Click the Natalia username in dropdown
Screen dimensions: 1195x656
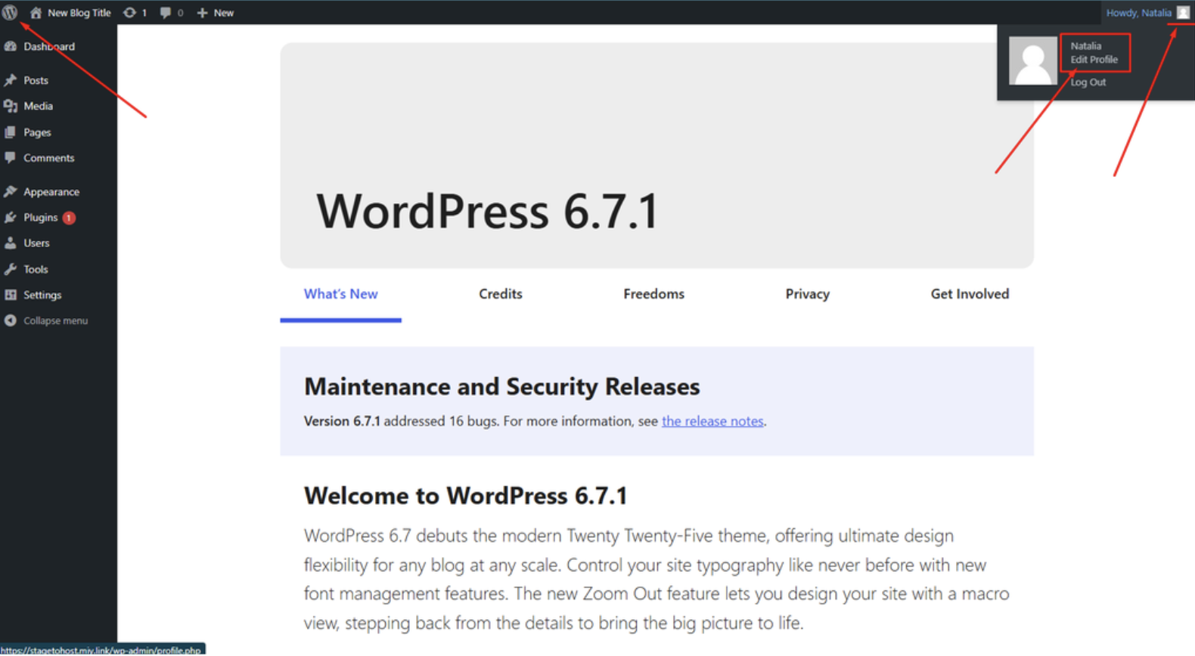click(1085, 46)
